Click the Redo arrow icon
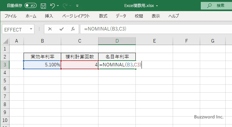This screenshot has width=232, height=127. [x=65, y=6]
